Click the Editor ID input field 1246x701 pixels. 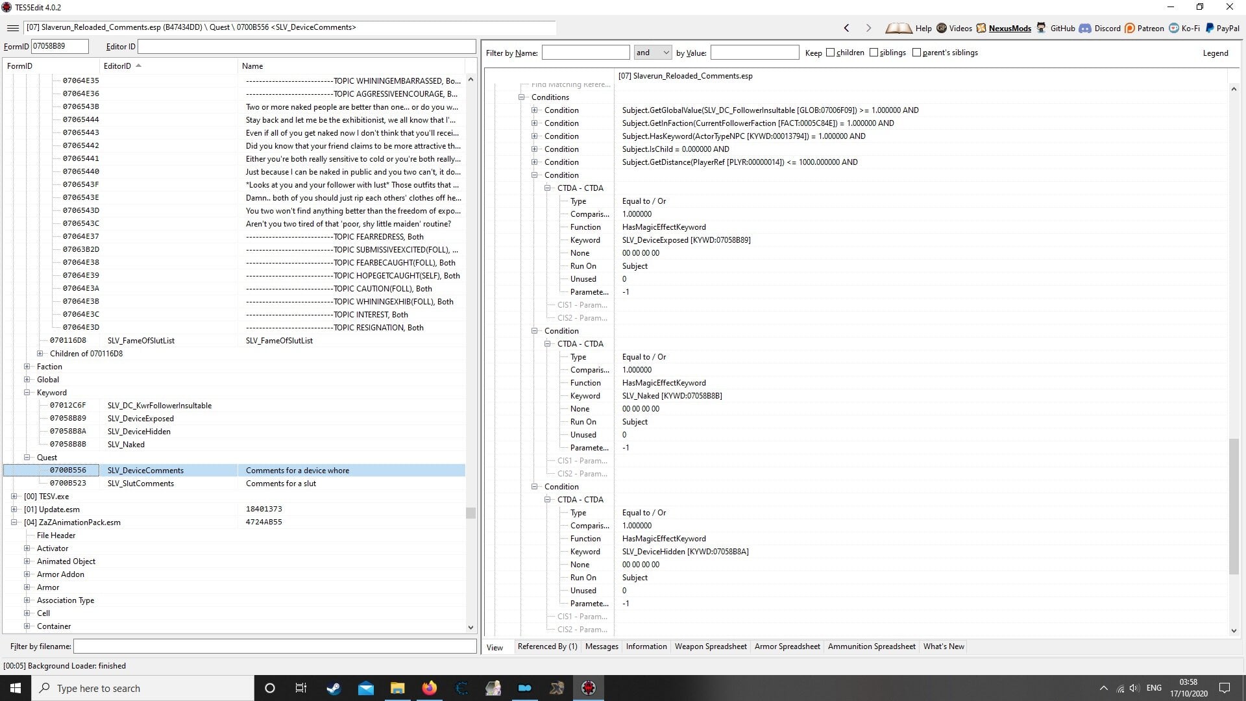[x=307, y=46]
